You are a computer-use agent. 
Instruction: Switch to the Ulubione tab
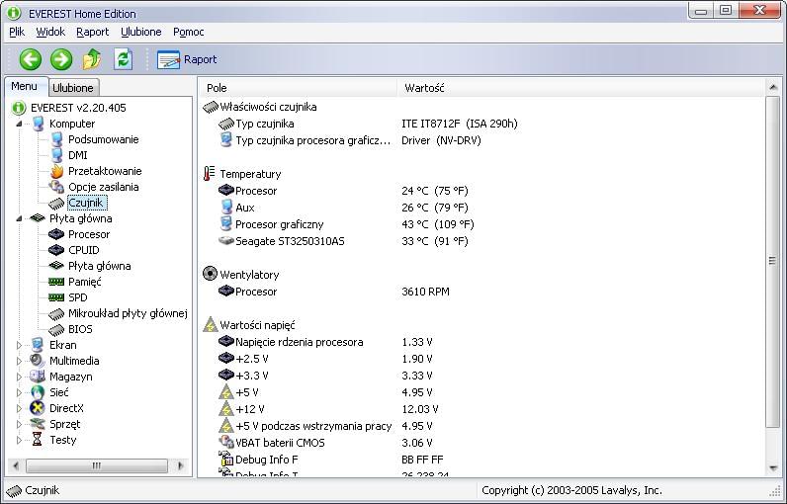pos(73,88)
